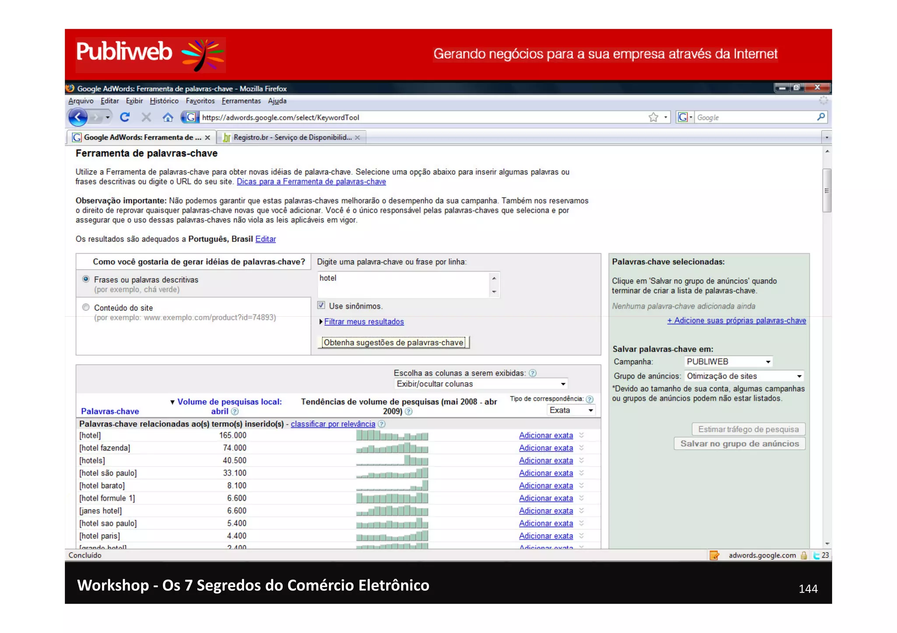
Task: Click 'Adicionar exata' for [hotel fazenda]
Action: point(546,448)
